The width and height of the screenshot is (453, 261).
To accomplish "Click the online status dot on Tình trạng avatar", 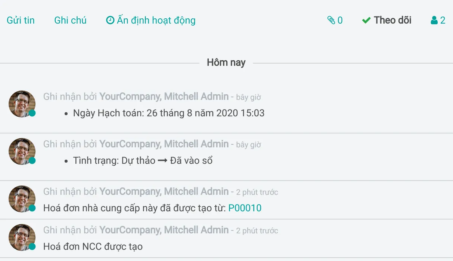I will [32, 160].
